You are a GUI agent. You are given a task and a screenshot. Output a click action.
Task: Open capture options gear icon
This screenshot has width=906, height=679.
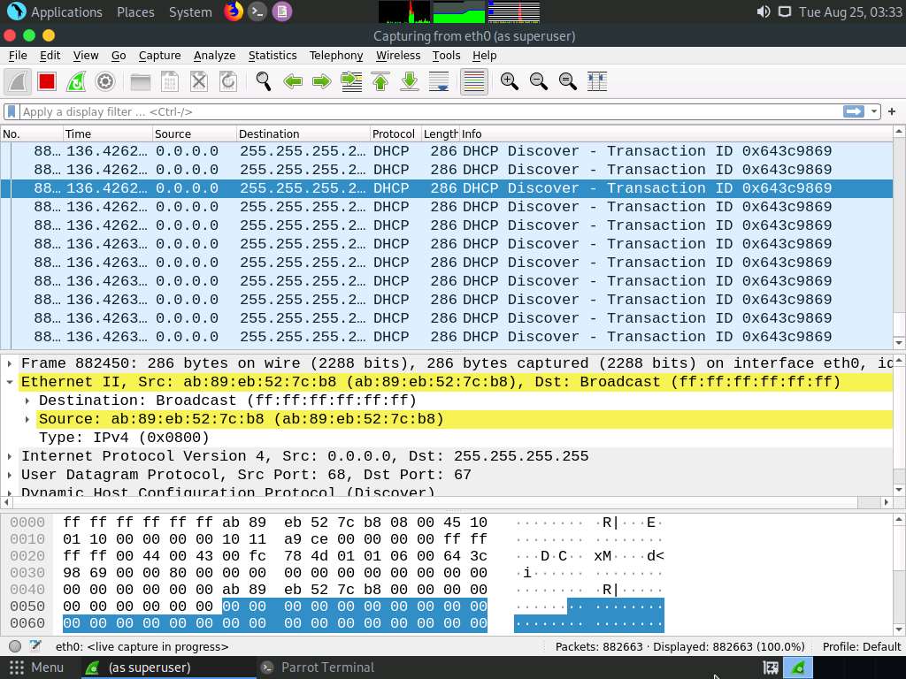(105, 81)
